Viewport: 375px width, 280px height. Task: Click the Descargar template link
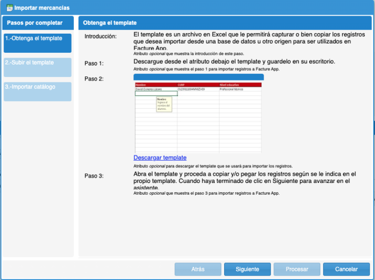(160, 158)
